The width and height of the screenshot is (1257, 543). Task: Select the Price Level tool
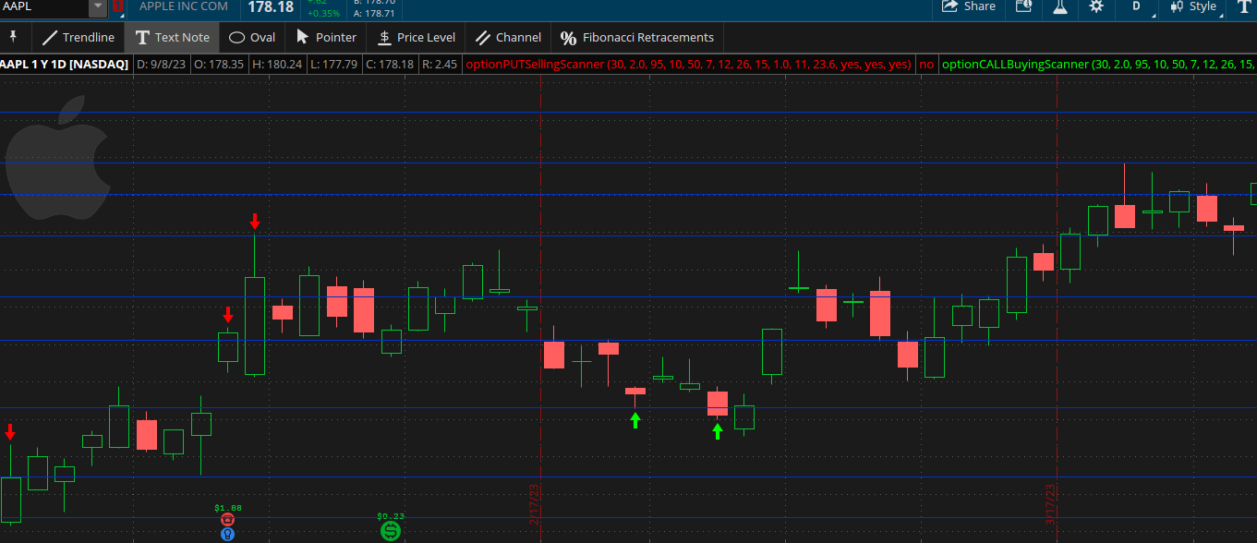click(x=417, y=38)
